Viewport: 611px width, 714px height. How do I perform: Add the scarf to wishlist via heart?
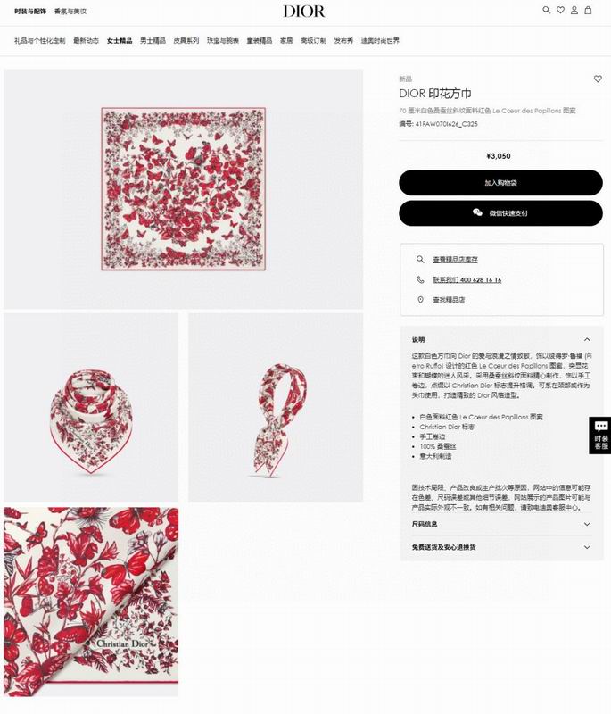click(598, 79)
